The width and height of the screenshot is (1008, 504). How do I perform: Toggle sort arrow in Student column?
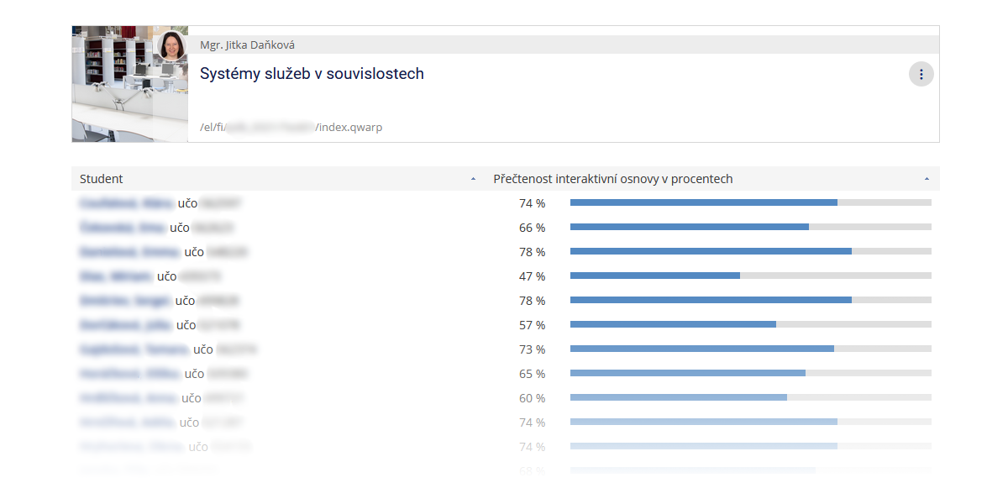coord(473,179)
